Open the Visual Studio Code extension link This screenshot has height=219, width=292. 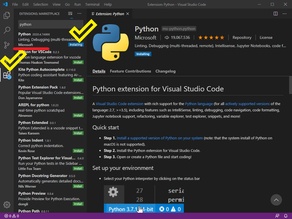119,104
